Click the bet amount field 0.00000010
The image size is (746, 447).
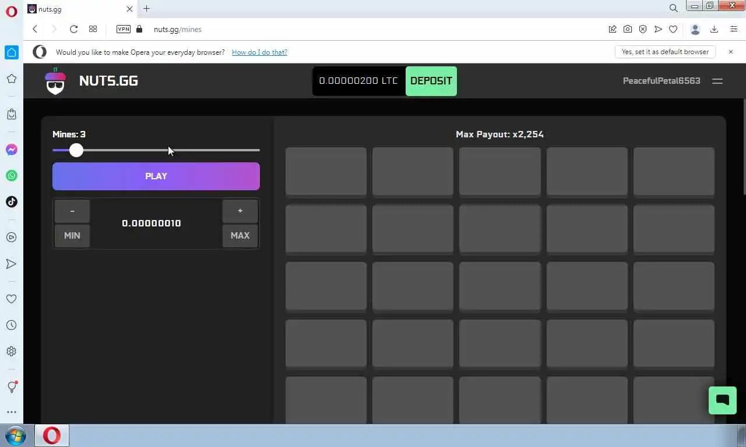pos(152,223)
